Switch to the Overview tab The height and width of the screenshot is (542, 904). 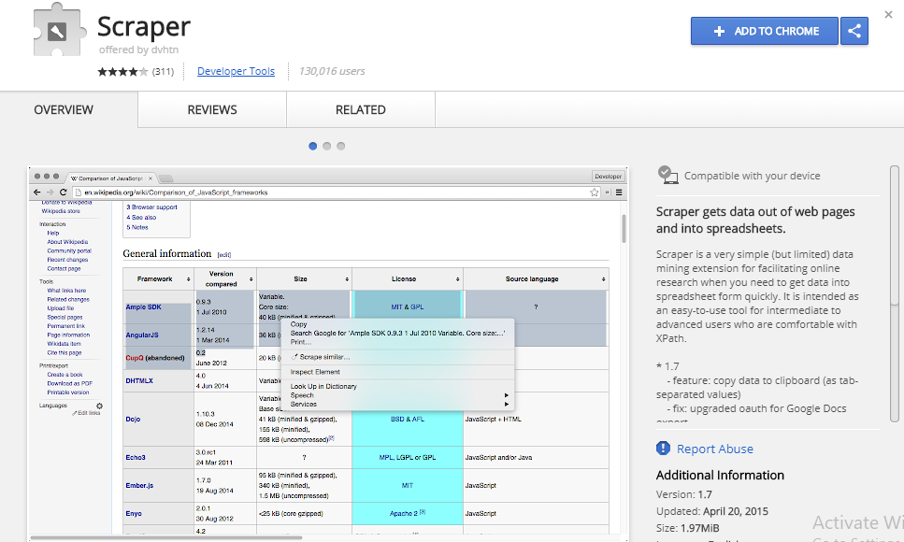click(x=64, y=109)
